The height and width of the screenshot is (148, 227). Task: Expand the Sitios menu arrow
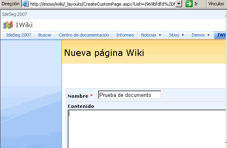pos(183,35)
